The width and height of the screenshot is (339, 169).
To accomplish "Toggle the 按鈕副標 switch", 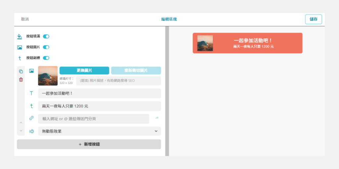I will tap(46, 58).
